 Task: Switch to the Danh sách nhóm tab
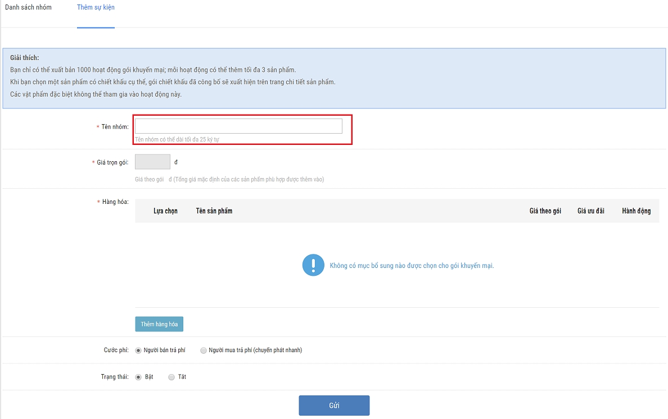pos(28,8)
